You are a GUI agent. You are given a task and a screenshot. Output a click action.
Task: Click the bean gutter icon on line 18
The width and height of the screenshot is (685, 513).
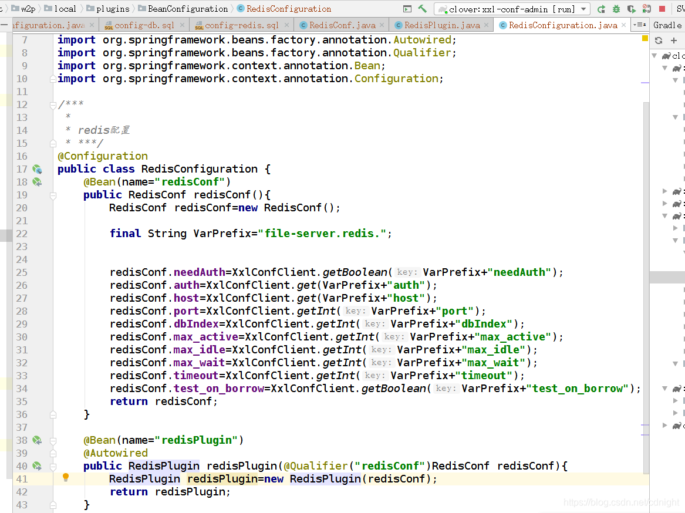pyautogui.click(x=38, y=182)
